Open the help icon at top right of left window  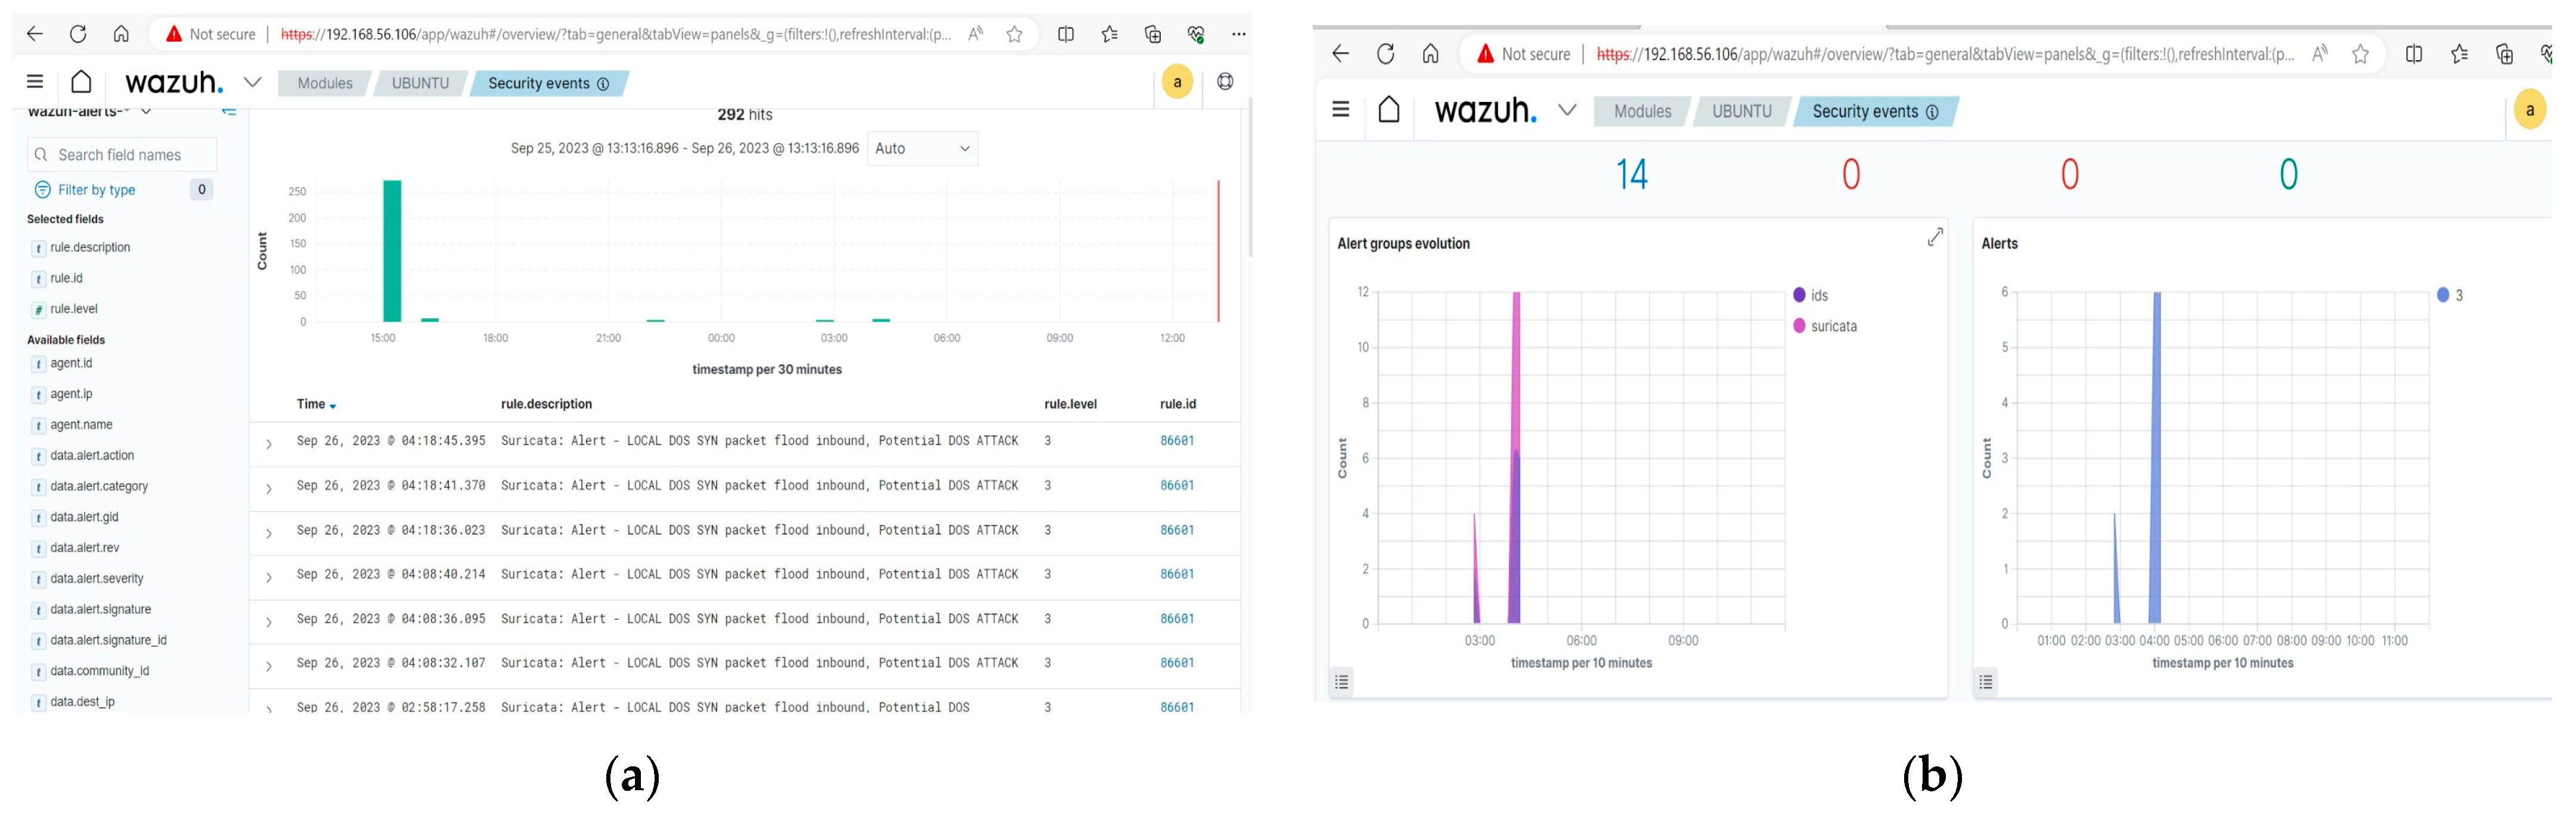[1225, 82]
